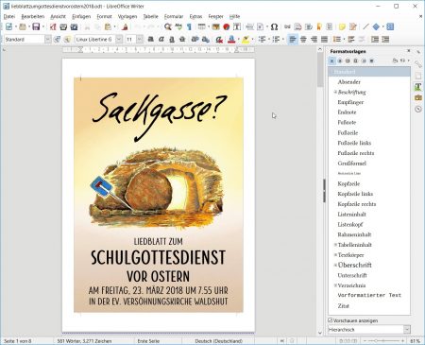The width and height of the screenshot is (425, 345).
Task: Expand the Verzeichnis style tree
Action: [x=335, y=285]
